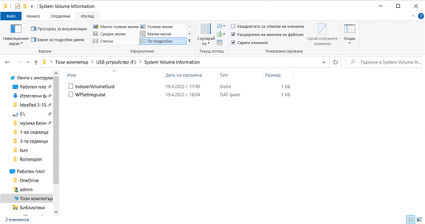Select По-подробно layout
The width and height of the screenshot is (425, 224).
pos(163,41)
